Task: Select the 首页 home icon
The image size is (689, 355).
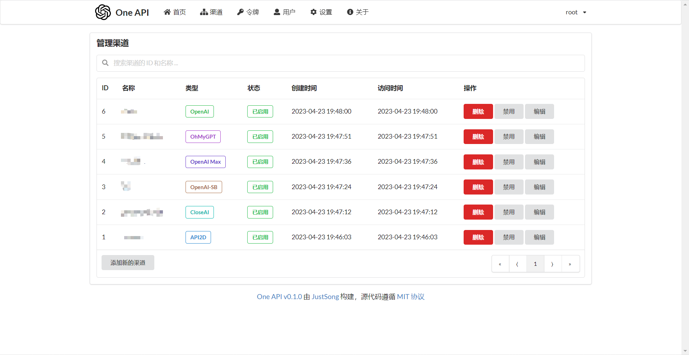Action: point(167,12)
